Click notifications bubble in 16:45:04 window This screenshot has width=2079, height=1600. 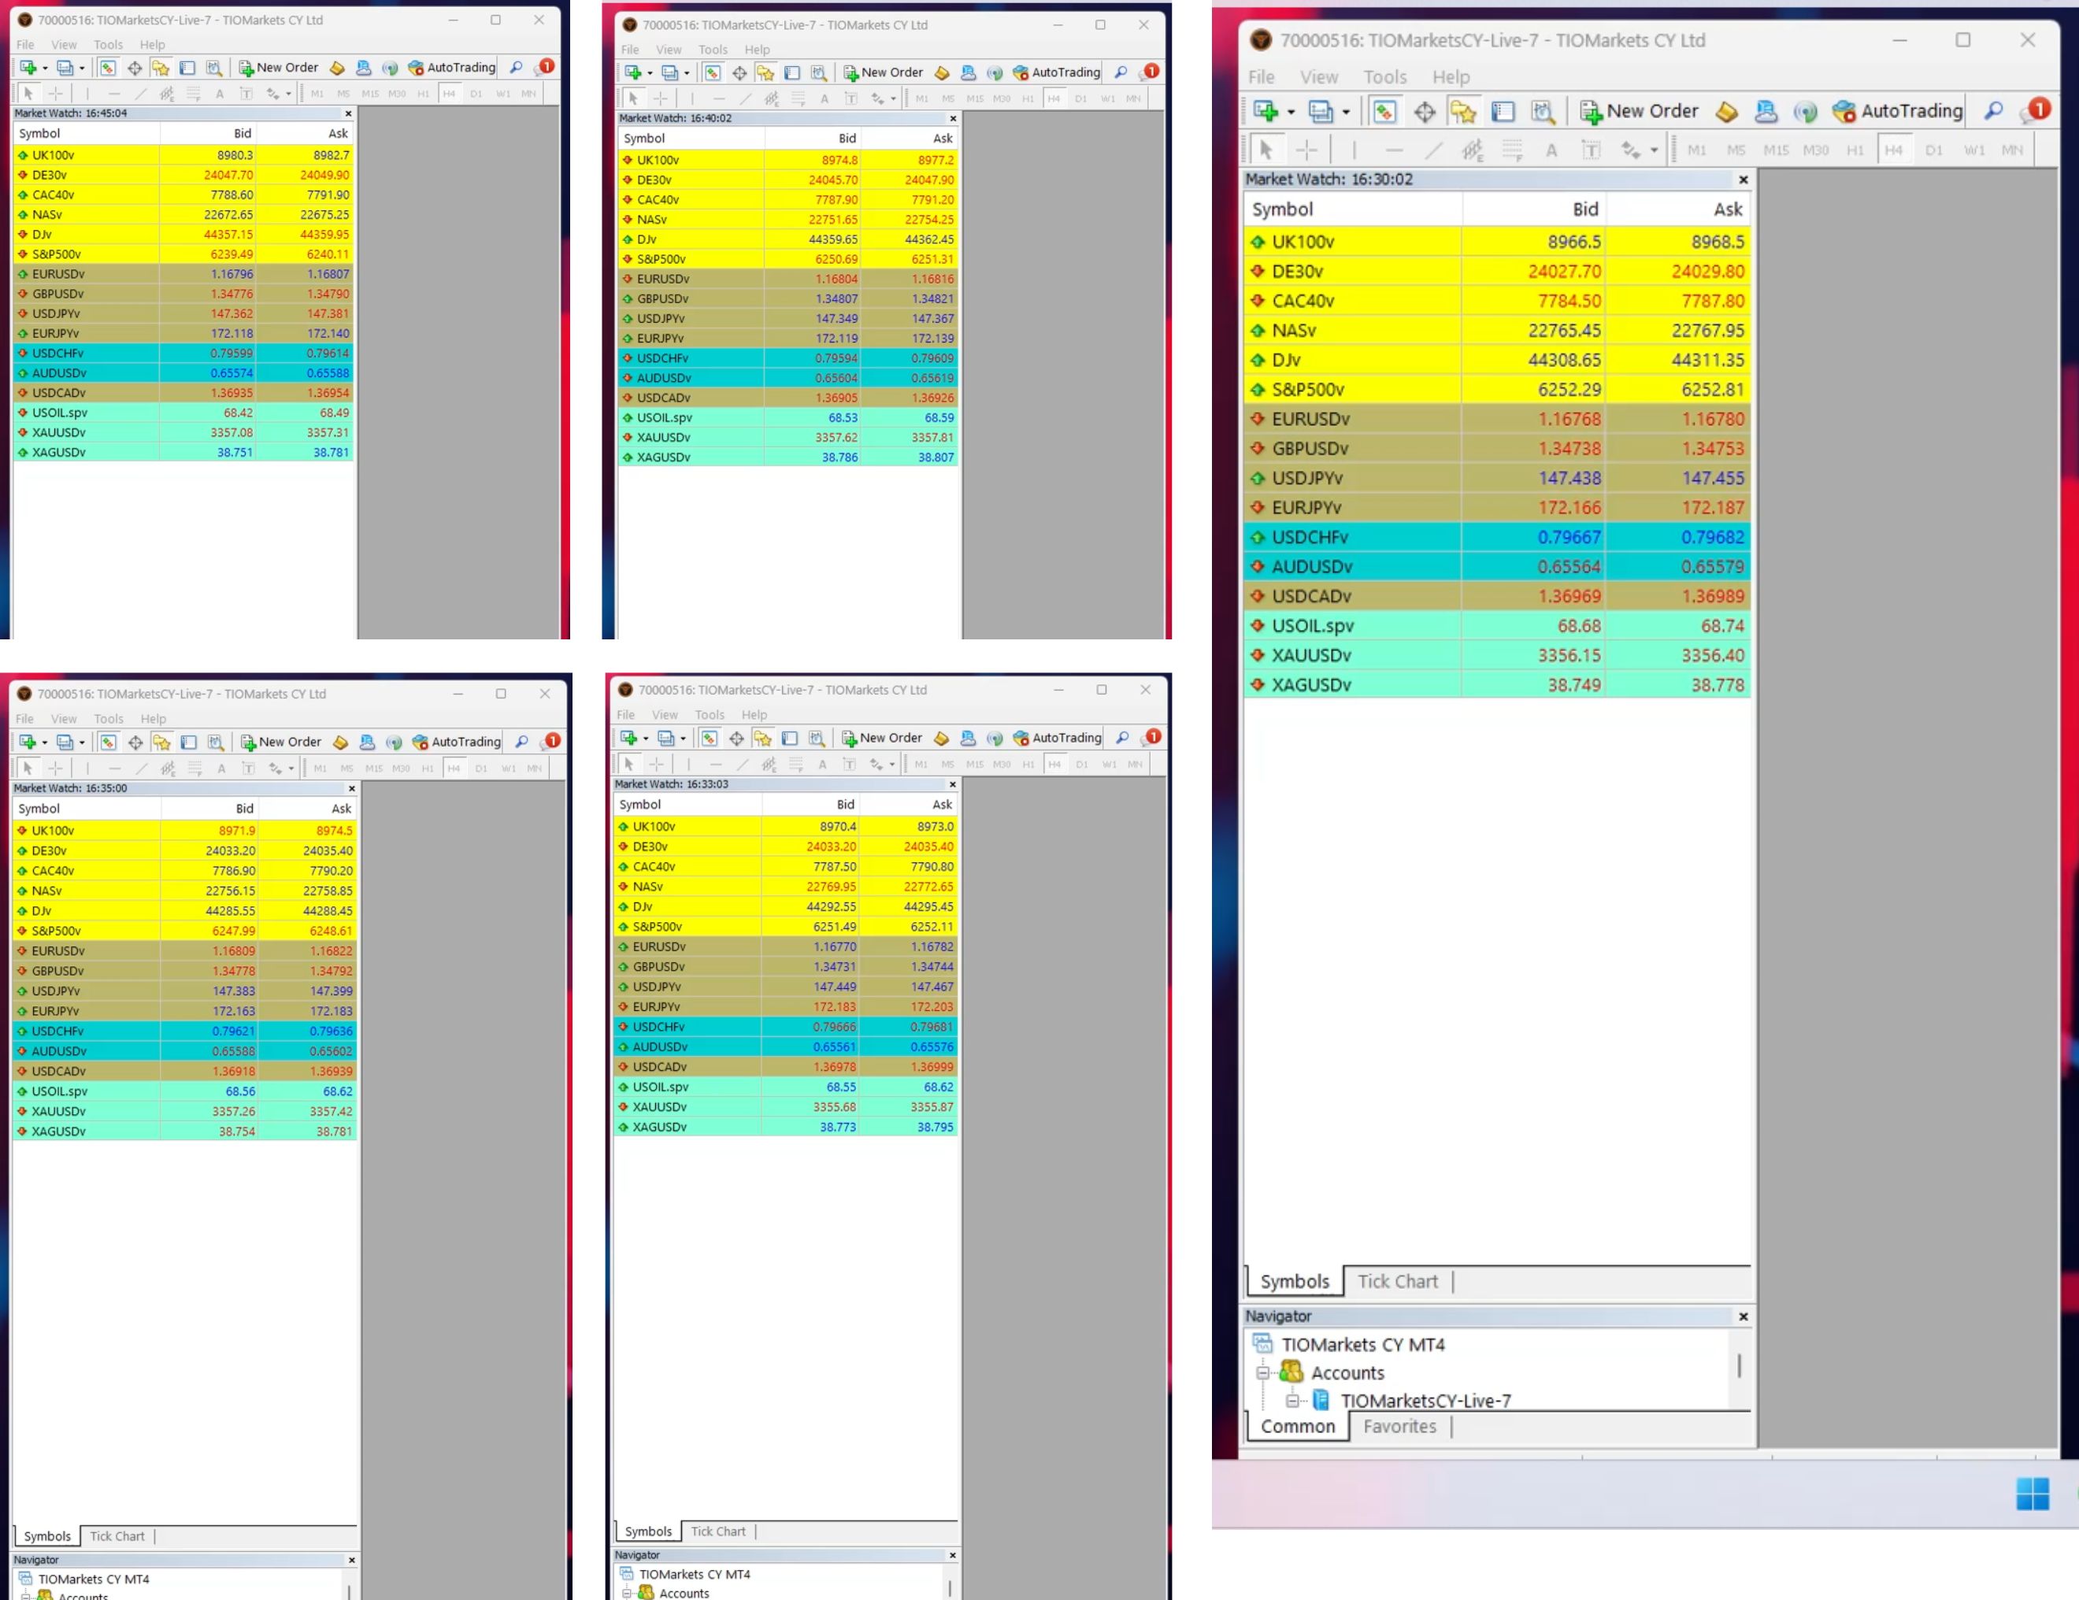(x=546, y=67)
